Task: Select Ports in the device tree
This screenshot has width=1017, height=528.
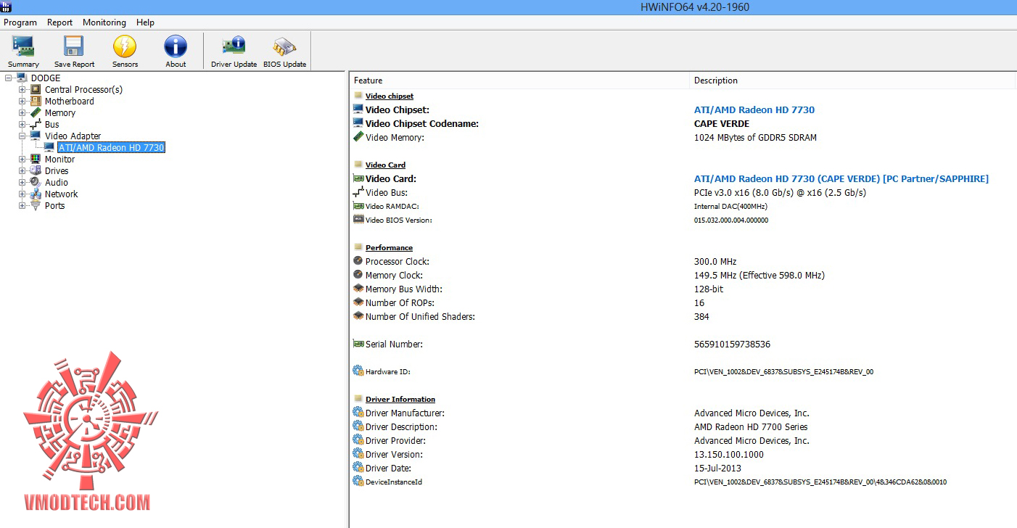Action: point(55,206)
